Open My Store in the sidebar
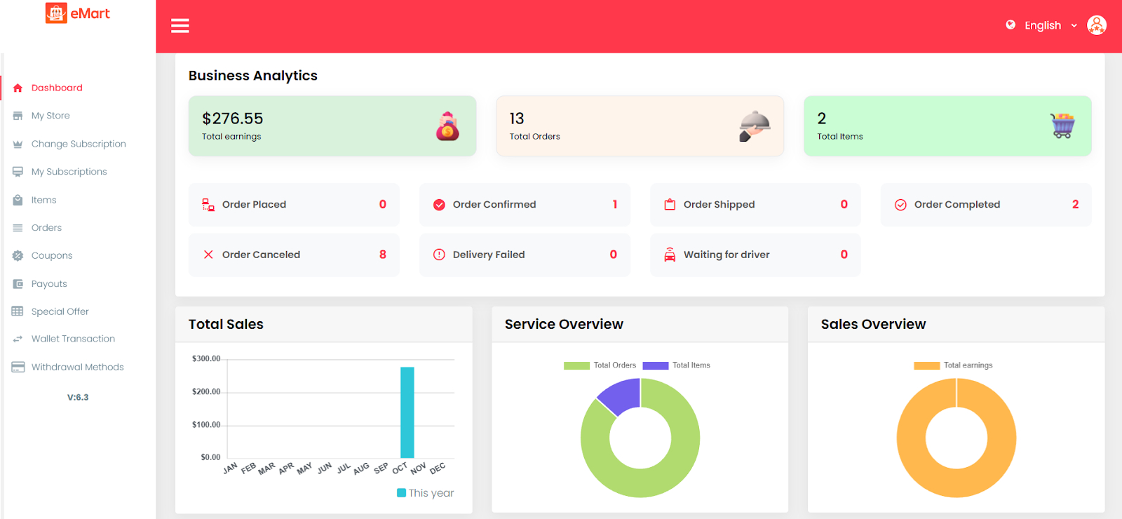This screenshot has width=1122, height=519. pos(50,116)
